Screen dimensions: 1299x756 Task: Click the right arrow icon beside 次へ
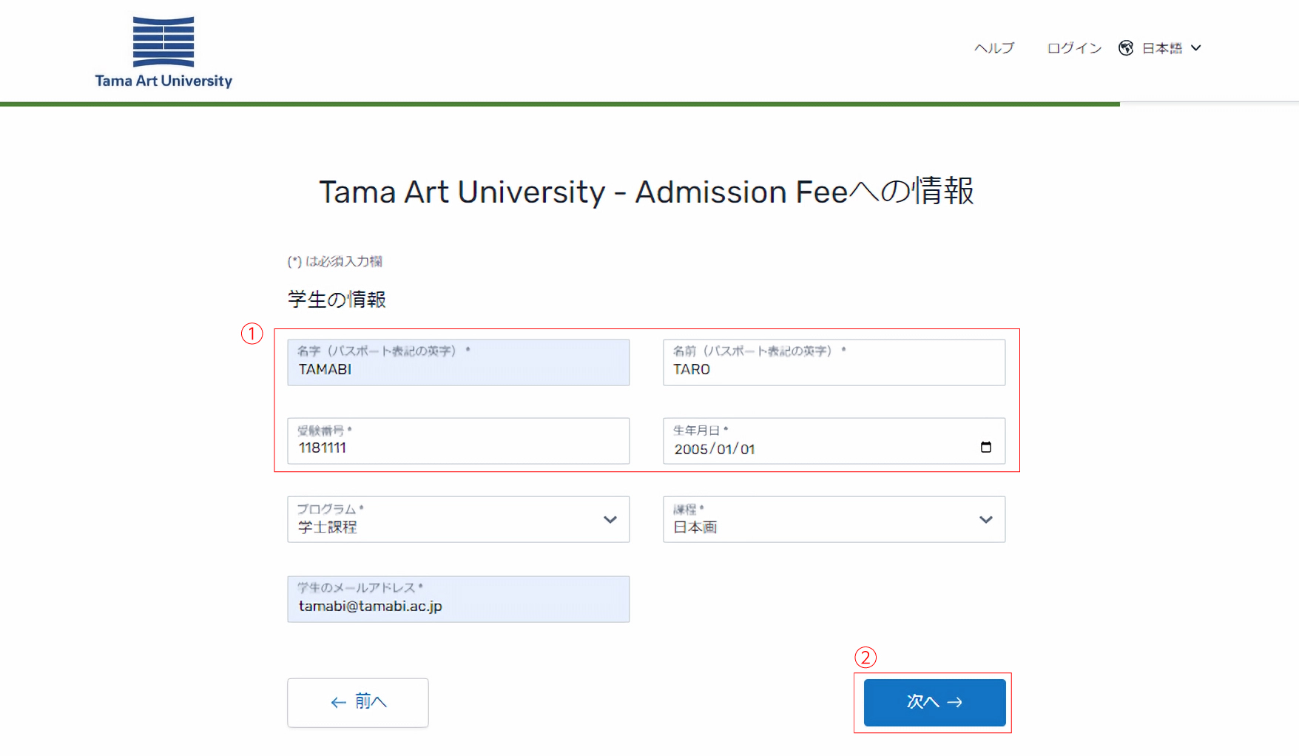pyautogui.click(x=955, y=702)
